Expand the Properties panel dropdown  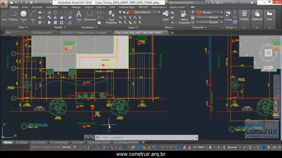[200, 27]
